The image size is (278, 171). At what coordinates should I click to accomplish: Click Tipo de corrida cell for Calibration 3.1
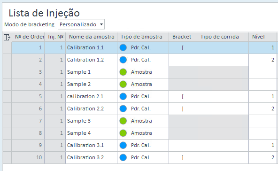pyautogui.click(x=223, y=145)
